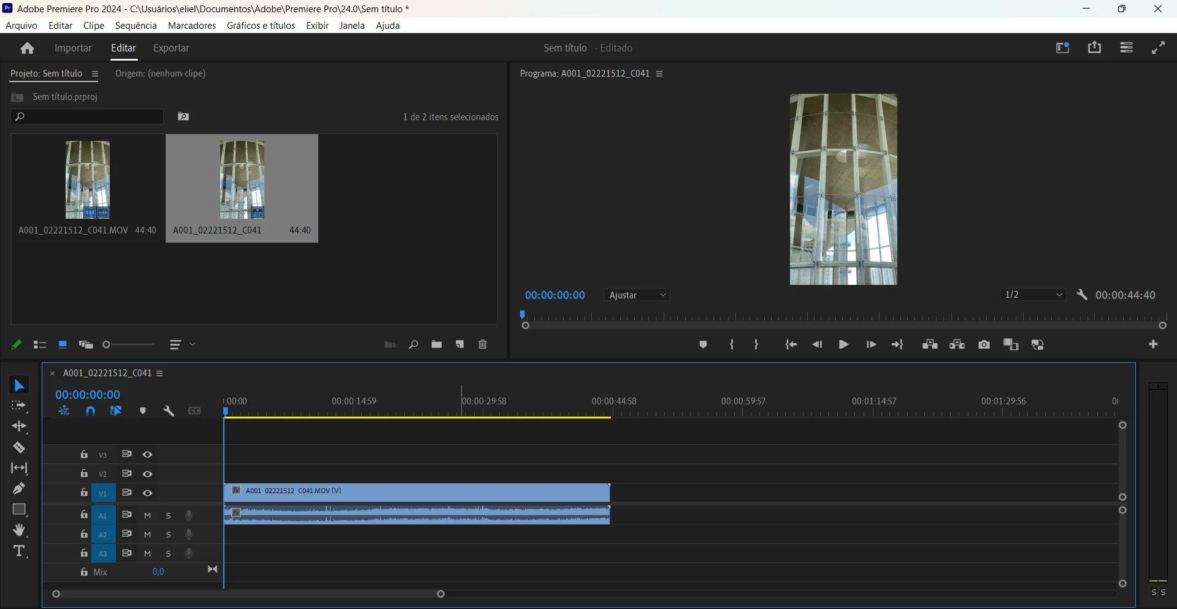Toggle timeline Snap magnet
The width and height of the screenshot is (1177, 609).
coord(91,411)
